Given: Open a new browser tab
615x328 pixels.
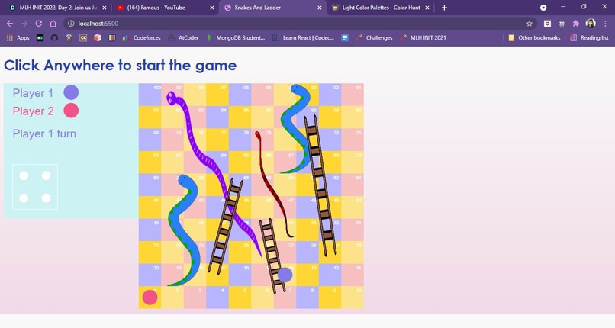Looking at the screenshot, I should point(444,8).
